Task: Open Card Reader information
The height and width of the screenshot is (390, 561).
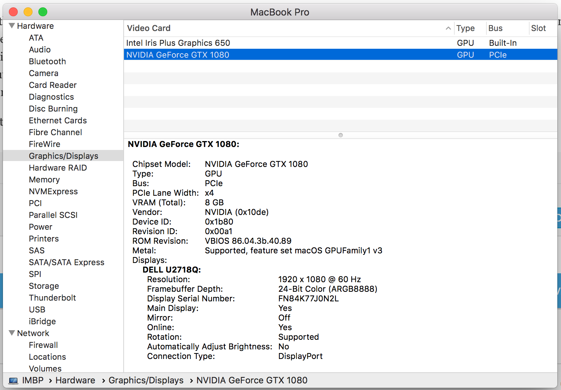Action: [x=53, y=85]
